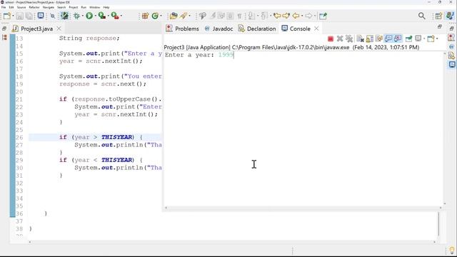457x257 pixels.
Task: Open the Source menu
Action: (21, 7)
